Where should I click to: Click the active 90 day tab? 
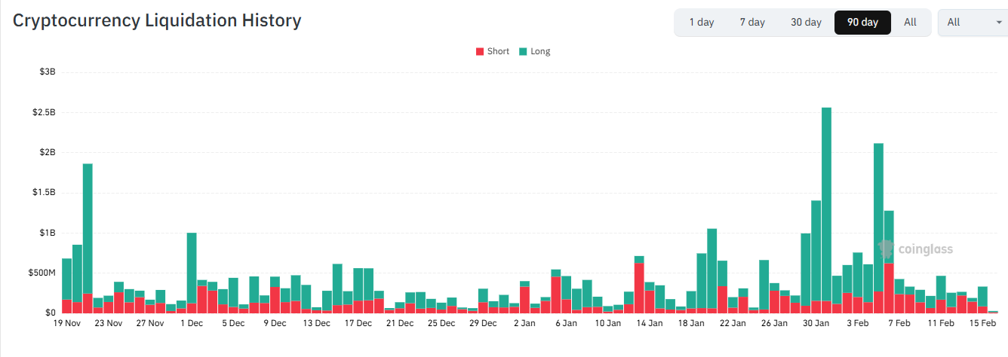862,22
